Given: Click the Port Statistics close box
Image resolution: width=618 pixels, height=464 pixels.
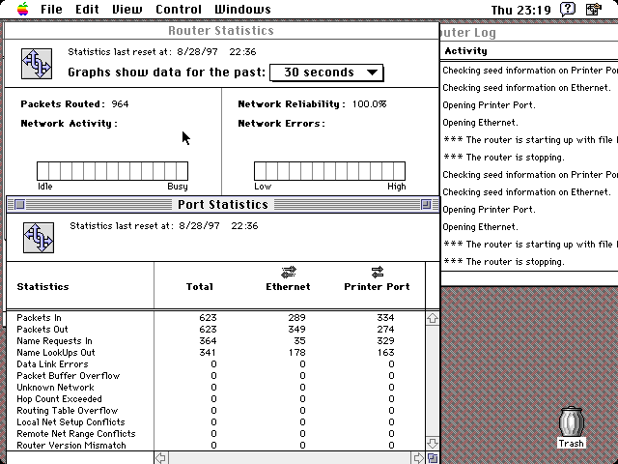Looking at the screenshot, I should pyautogui.click(x=19, y=204).
